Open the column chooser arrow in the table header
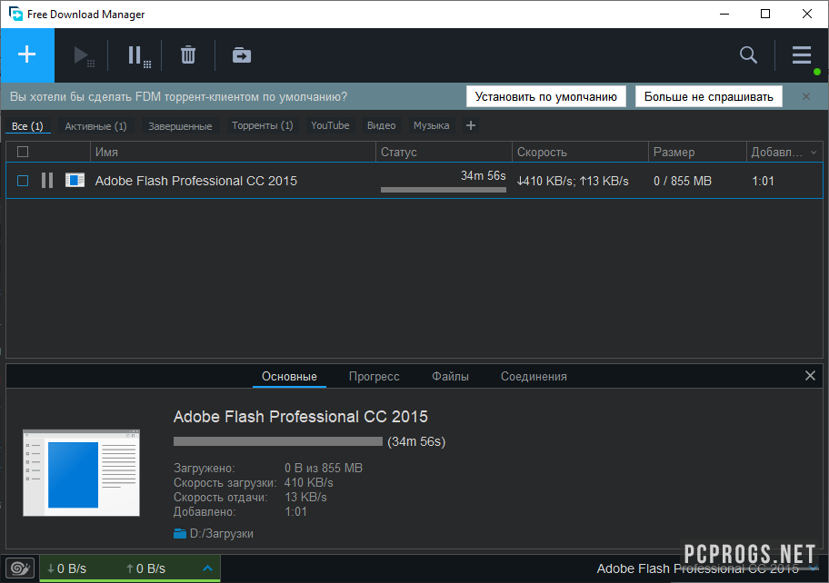829x583 pixels. pyautogui.click(x=813, y=153)
